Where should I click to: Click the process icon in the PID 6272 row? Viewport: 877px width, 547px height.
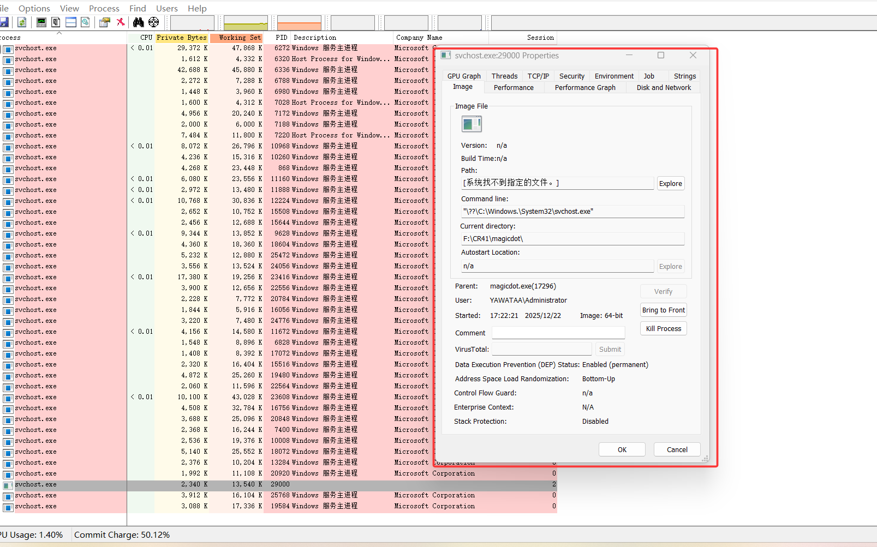tap(8, 49)
